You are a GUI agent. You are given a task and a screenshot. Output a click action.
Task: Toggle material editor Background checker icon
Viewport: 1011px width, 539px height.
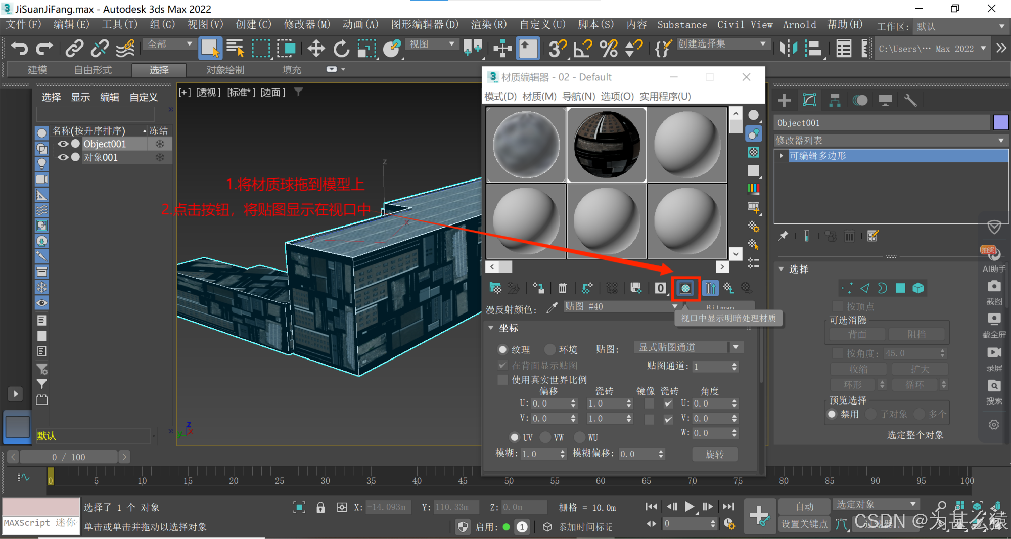click(753, 152)
